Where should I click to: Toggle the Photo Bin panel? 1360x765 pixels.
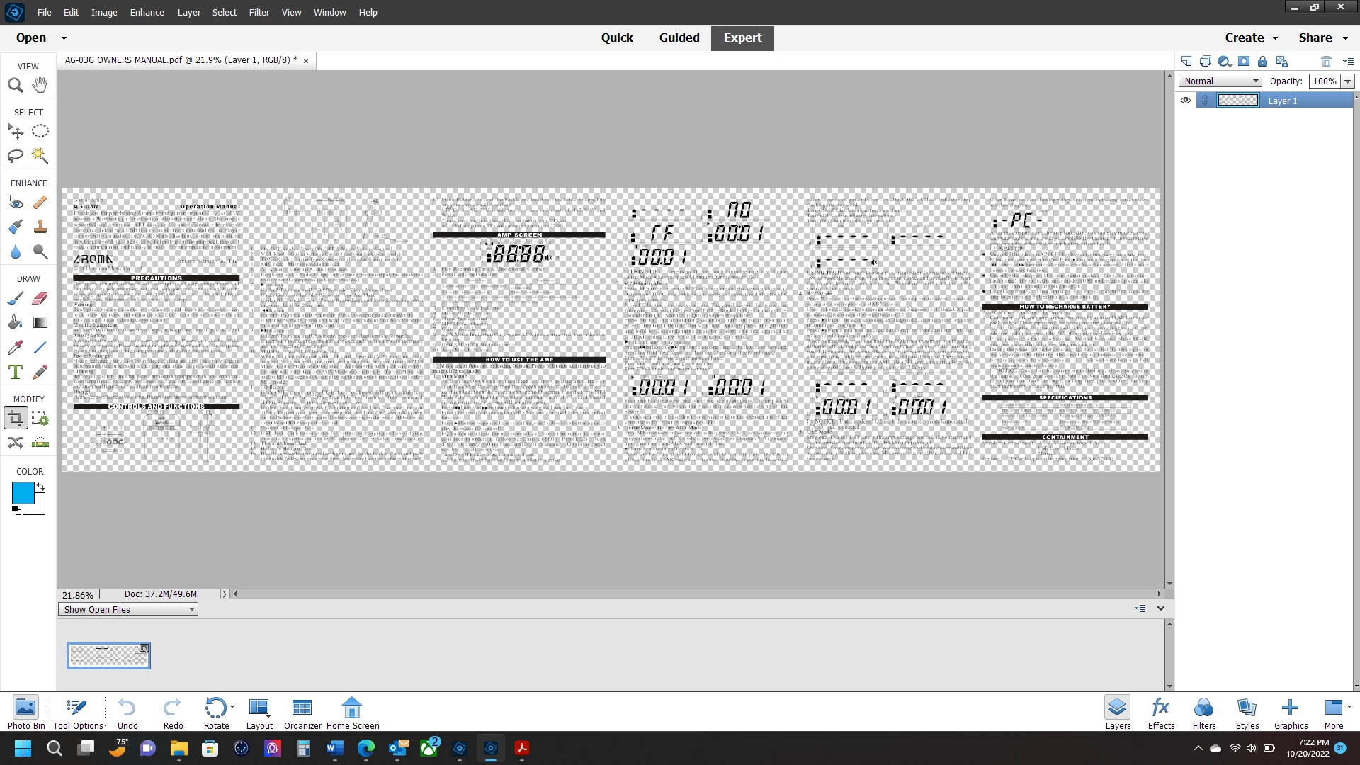[x=25, y=712]
